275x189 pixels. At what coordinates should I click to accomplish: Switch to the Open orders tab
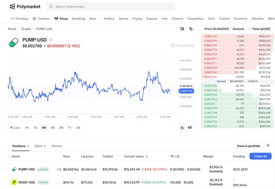tap(40, 146)
